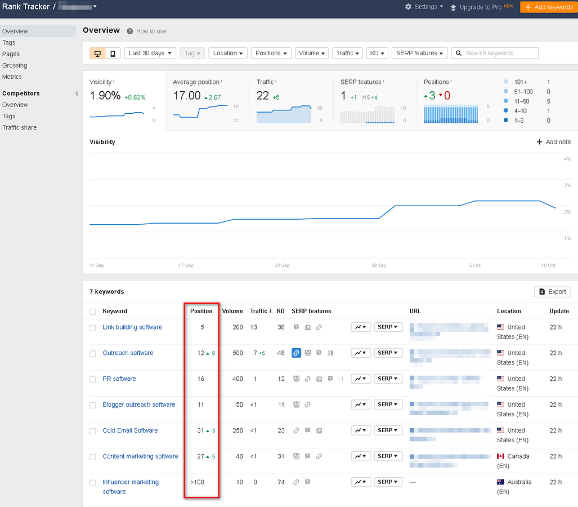Click the Traffic metric info icon

(276, 81)
